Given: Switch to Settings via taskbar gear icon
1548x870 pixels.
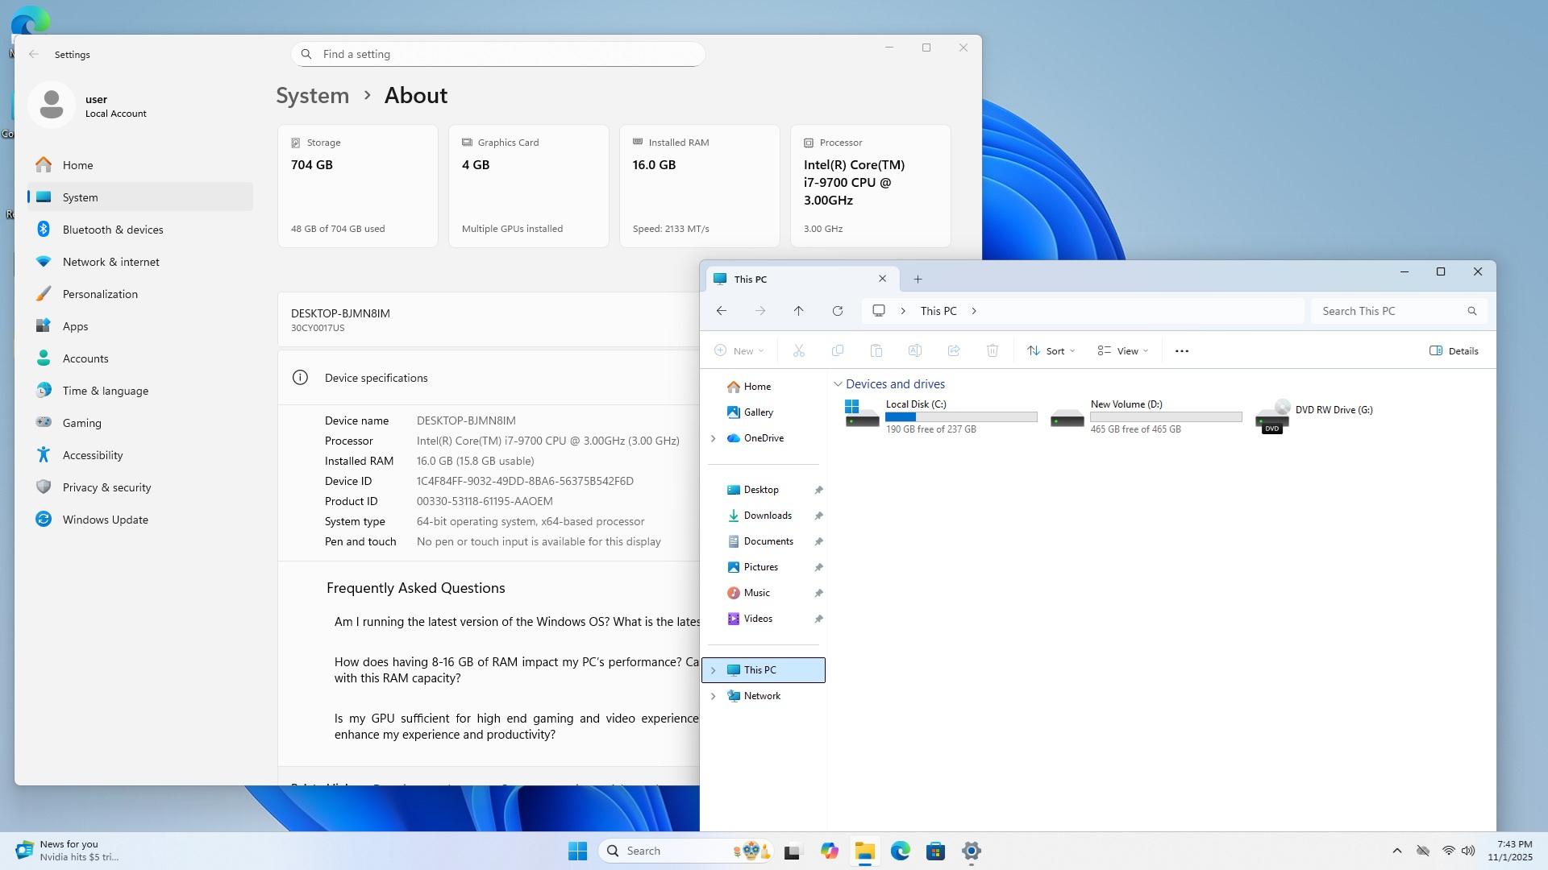Looking at the screenshot, I should [x=971, y=851].
